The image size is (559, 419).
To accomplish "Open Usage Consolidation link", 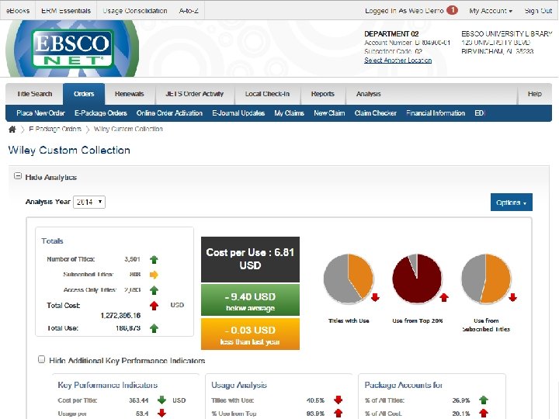I will click(x=135, y=11).
